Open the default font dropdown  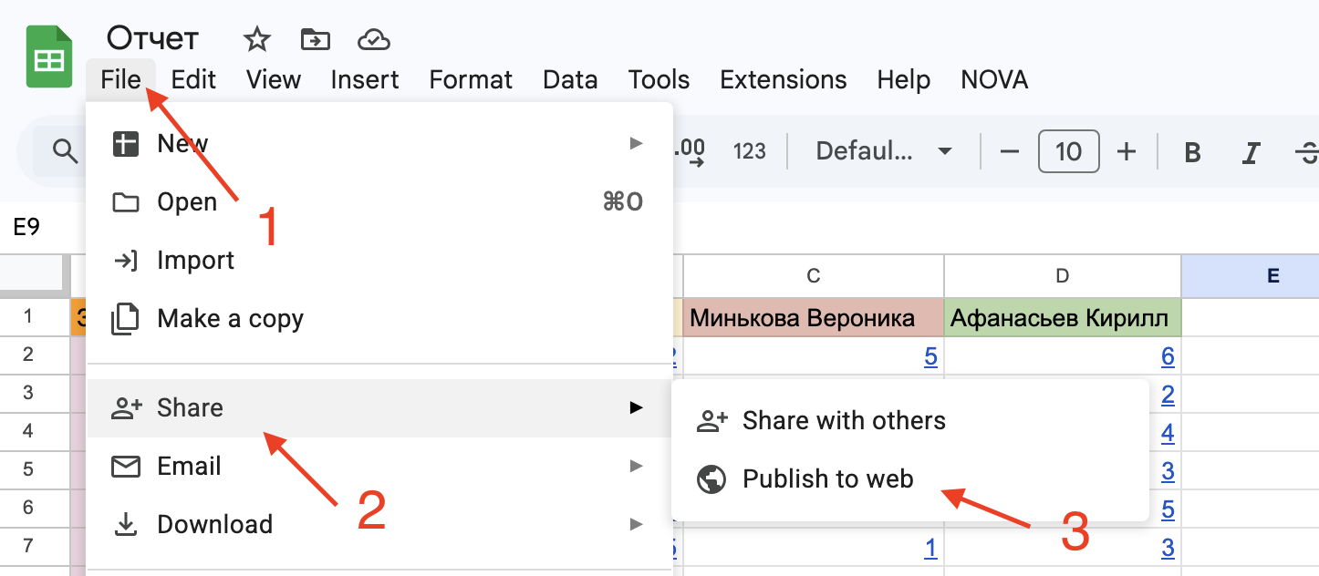click(883, 151)
